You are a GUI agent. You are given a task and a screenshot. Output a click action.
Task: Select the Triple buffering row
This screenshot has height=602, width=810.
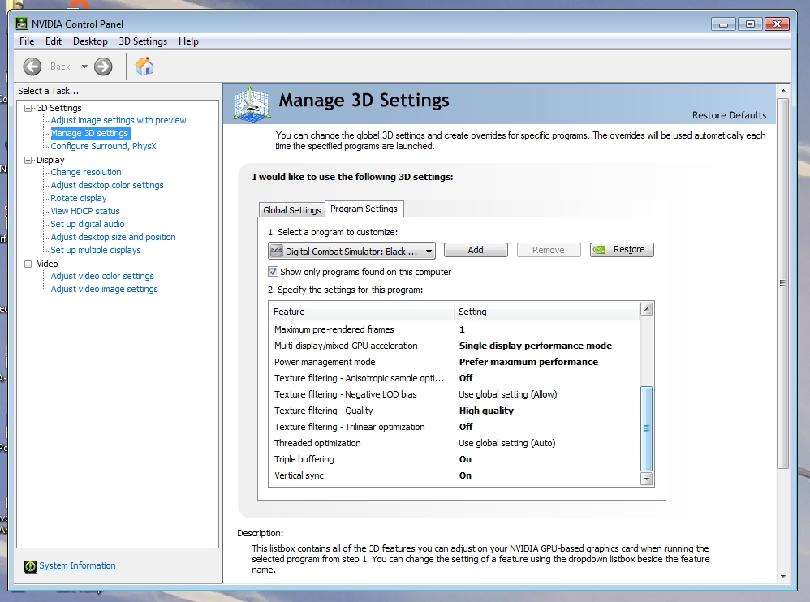pyautogui.click(x=454, y=459)
